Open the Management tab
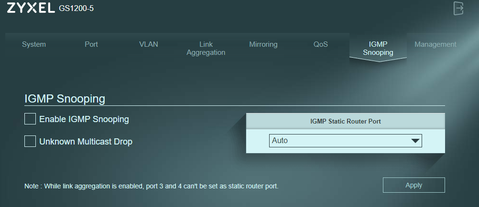The image size is (479, 207). [x=435, y=44]
